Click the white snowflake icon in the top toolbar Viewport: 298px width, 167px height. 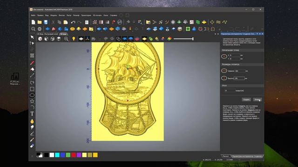(x=173, y=22)
